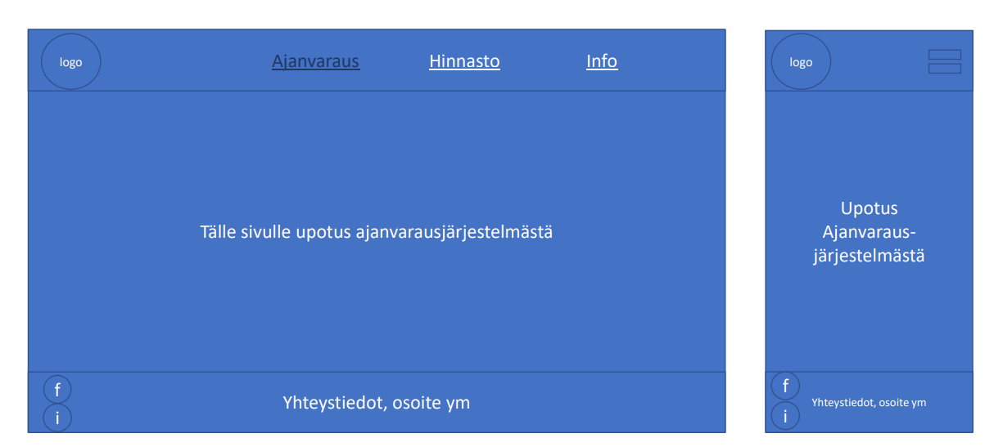Tap the upper bar of the mobile hamburger icon
Screen dimensions: 985x447
pyautogui.click(x=944, y=55)
